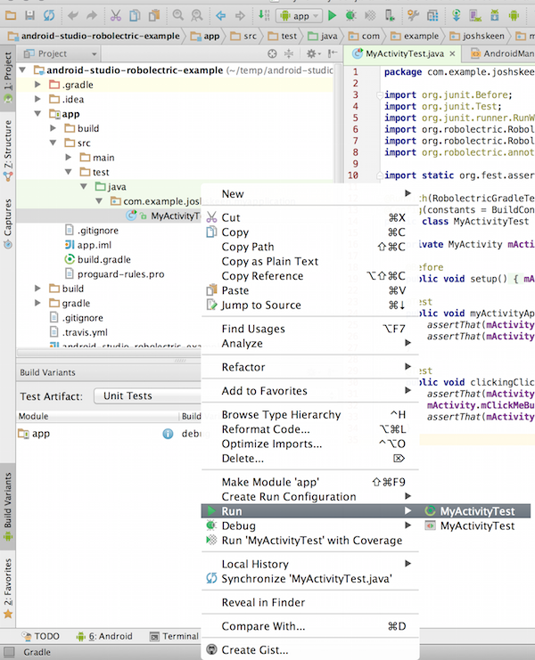The height and width of the screenshot is (660, 535).
Task: Toggle the 2: Favorites side panel
Action: click(8, 588)
